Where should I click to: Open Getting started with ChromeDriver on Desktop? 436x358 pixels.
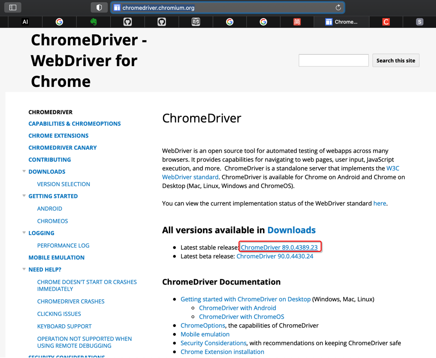[245, 299]
